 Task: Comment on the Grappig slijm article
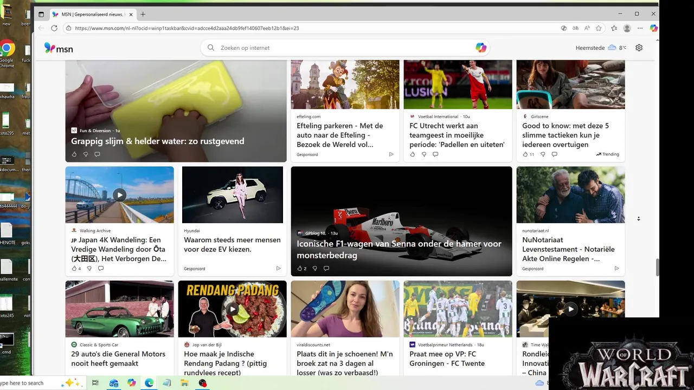click(x=97, y=154)
